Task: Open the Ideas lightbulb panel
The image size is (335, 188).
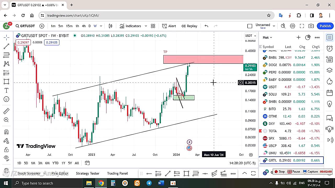Action: pyautogui.click(x=330, y=104)
